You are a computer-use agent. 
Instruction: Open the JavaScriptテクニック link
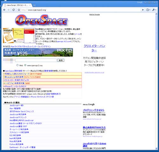click(18, 117)
